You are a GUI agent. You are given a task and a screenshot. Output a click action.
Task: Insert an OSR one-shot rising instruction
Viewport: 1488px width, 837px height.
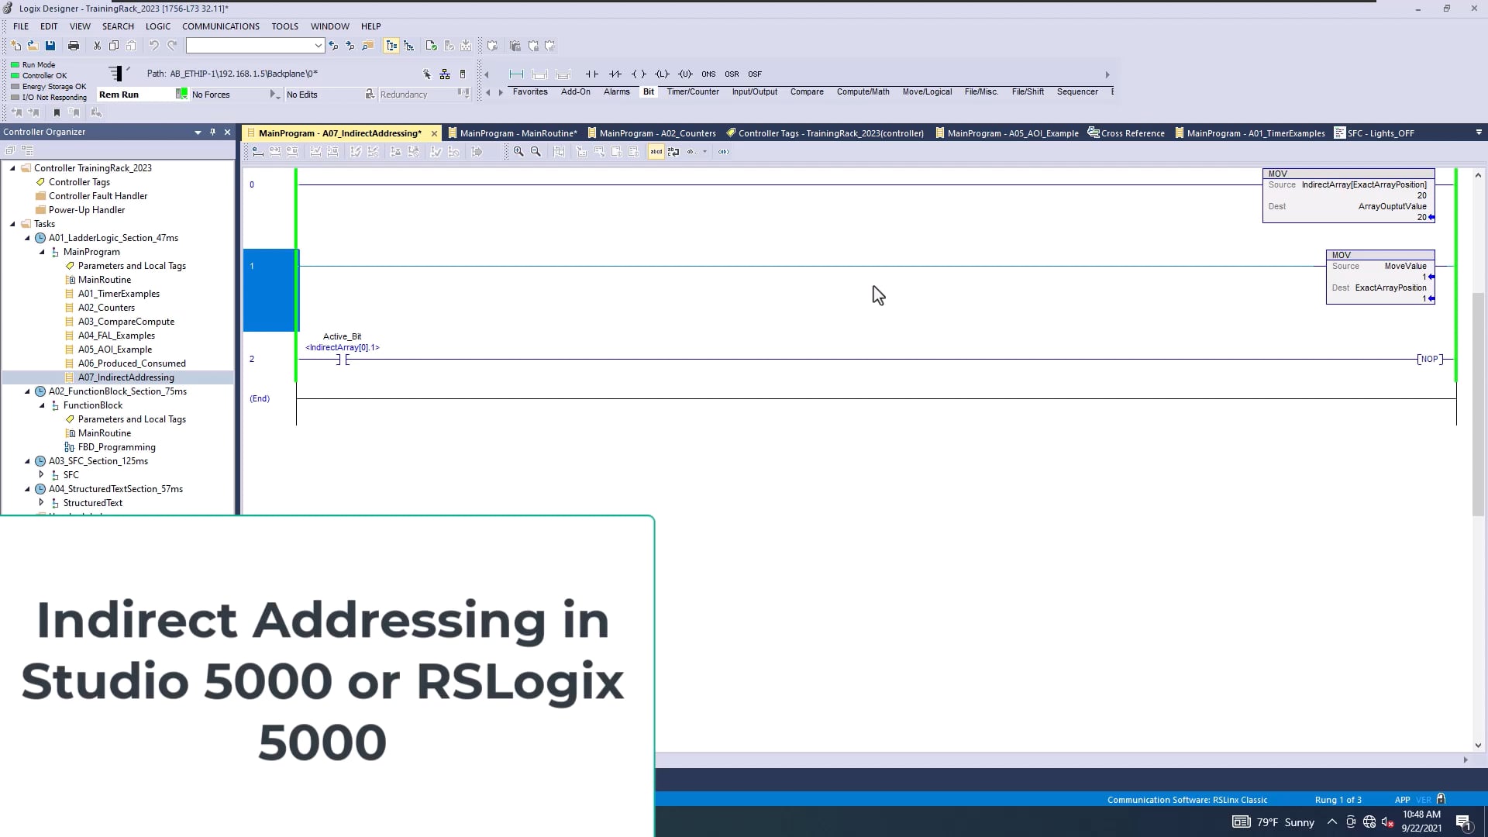click(732, 74)
